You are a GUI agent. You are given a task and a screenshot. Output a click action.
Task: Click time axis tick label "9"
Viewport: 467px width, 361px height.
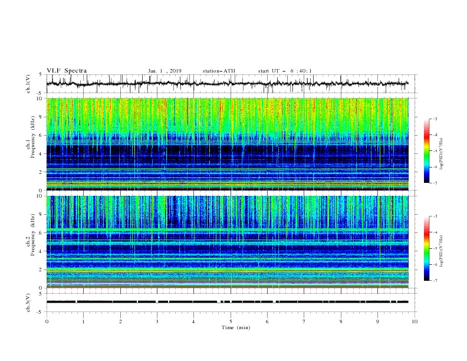pyautogui.click(x=377, y=321)
